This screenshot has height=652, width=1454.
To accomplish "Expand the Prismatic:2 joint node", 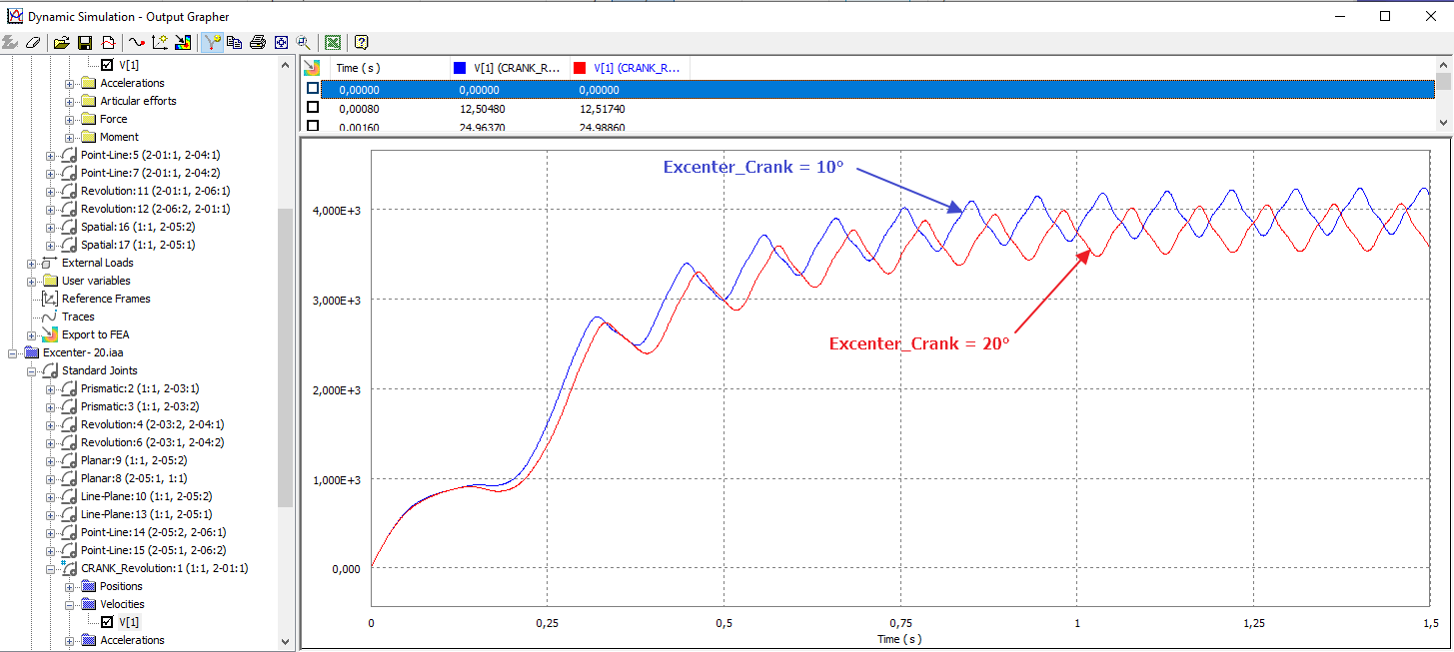I will tap(51, 388).
